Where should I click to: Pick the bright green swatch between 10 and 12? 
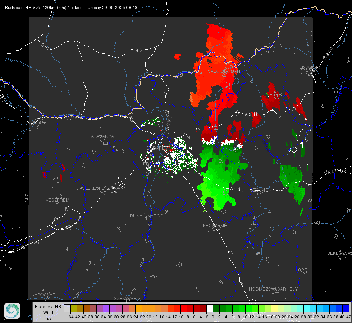[x=248, y=308]
